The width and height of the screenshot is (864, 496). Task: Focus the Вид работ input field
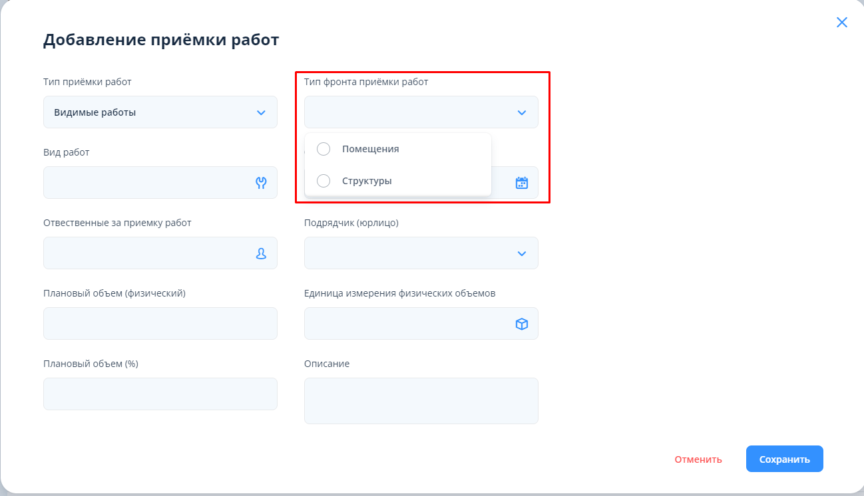146,183
